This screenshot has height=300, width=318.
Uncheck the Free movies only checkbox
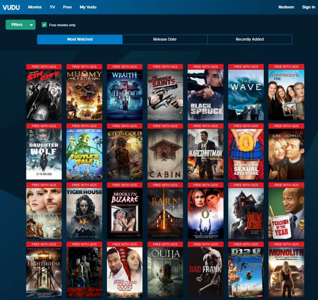[44, 25]
